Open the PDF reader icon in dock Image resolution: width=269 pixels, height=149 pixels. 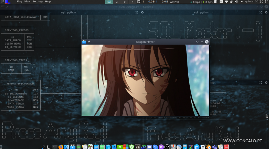[226, 147]
